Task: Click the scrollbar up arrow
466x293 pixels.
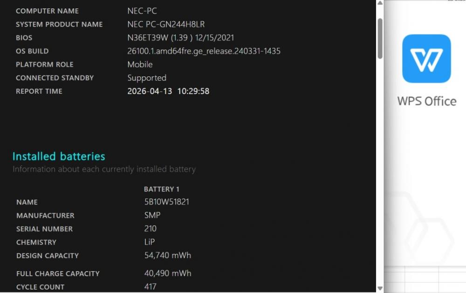Action: coord(380,3)
